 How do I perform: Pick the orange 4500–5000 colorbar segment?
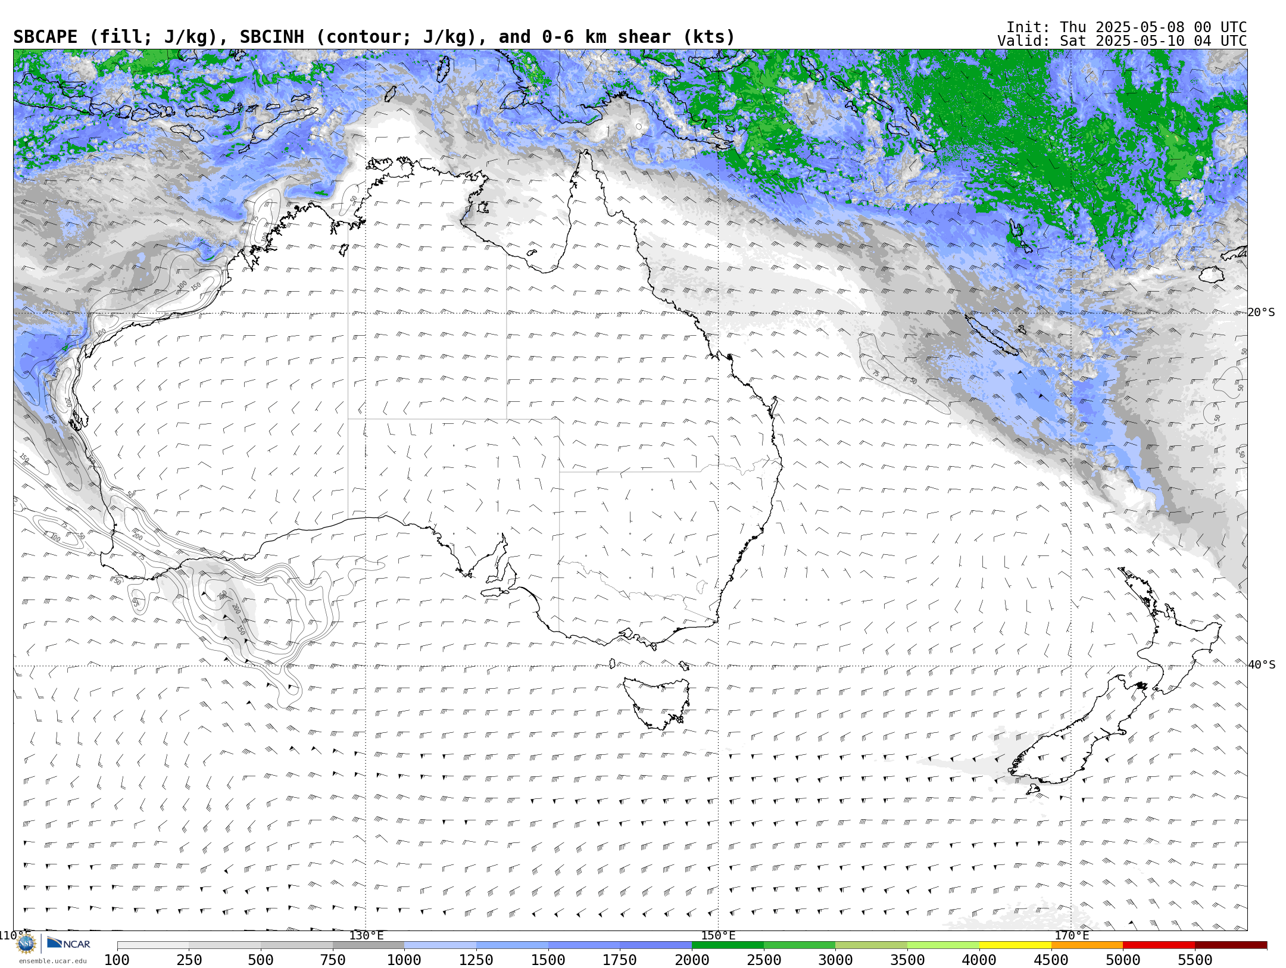tap(1087, 945)
